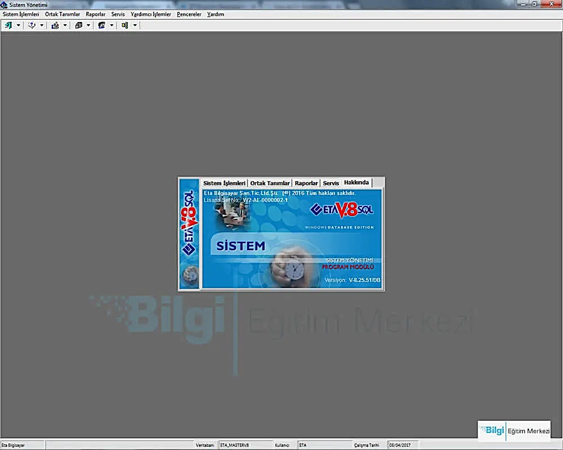
Task: Select the Raporlar tab in the center panel
Action: (306, 183)
